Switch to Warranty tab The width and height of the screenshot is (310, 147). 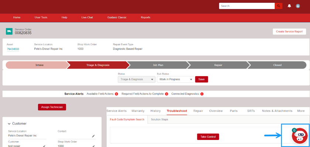pyautogui.click(x=138, y=111)
